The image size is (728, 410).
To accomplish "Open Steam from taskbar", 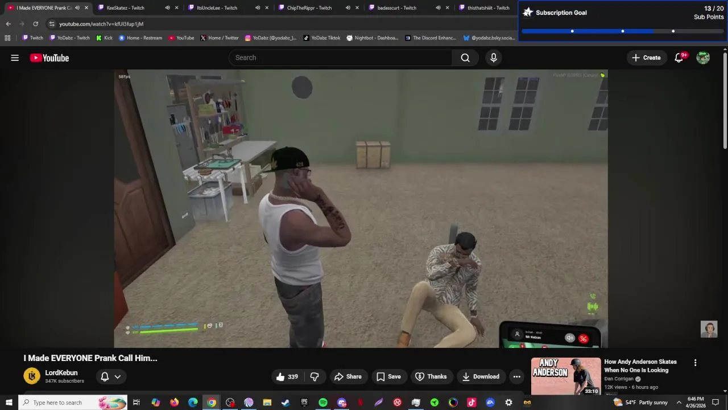I will click(x=286, y=403).
